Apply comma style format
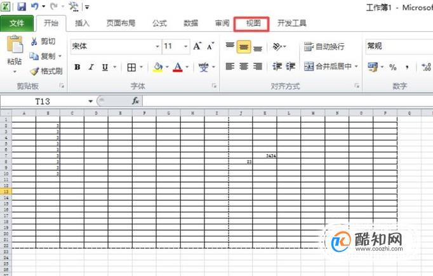 tap(407, 67)
